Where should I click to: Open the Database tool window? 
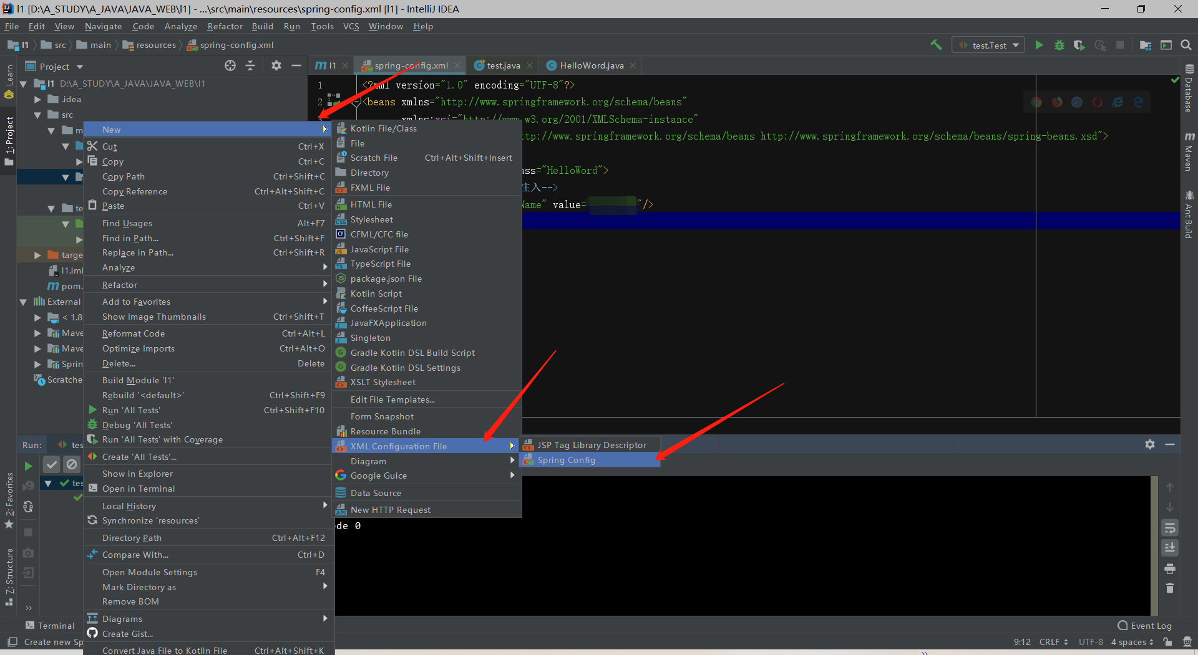[x=1189, y=88]
